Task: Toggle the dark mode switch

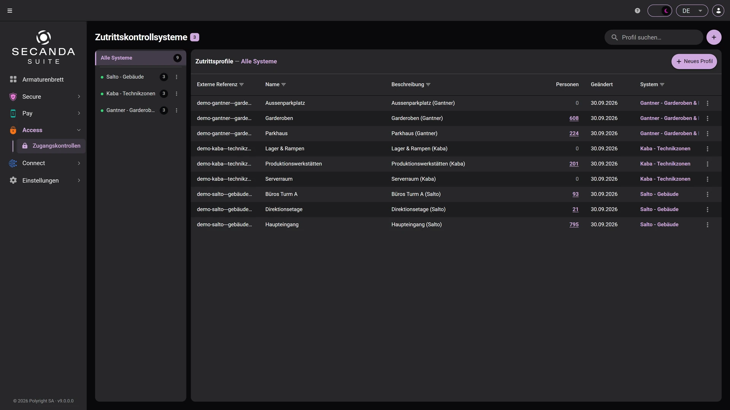Action: click(x=660, y=11)
